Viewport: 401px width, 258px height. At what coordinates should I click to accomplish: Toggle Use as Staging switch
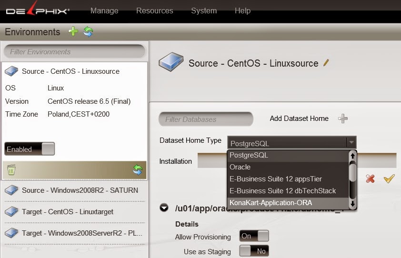coord(254,251)
